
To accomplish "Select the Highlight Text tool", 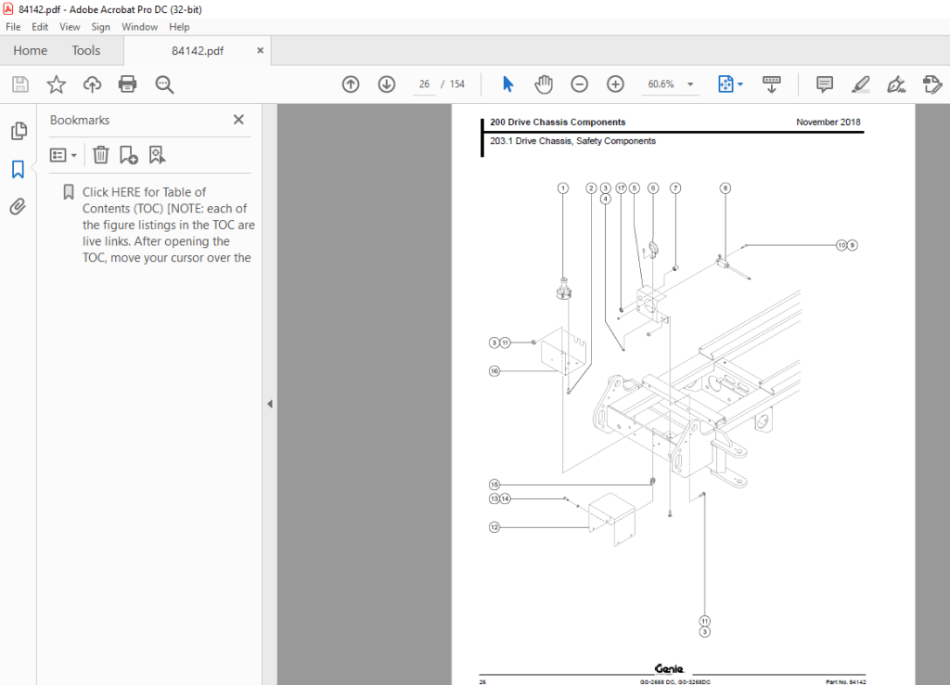I will pyautogui.click(x=860, y=84).
